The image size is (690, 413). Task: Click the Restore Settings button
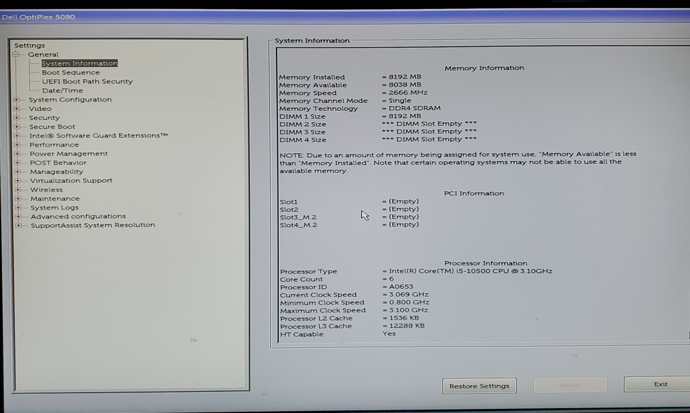coord(479,386)
